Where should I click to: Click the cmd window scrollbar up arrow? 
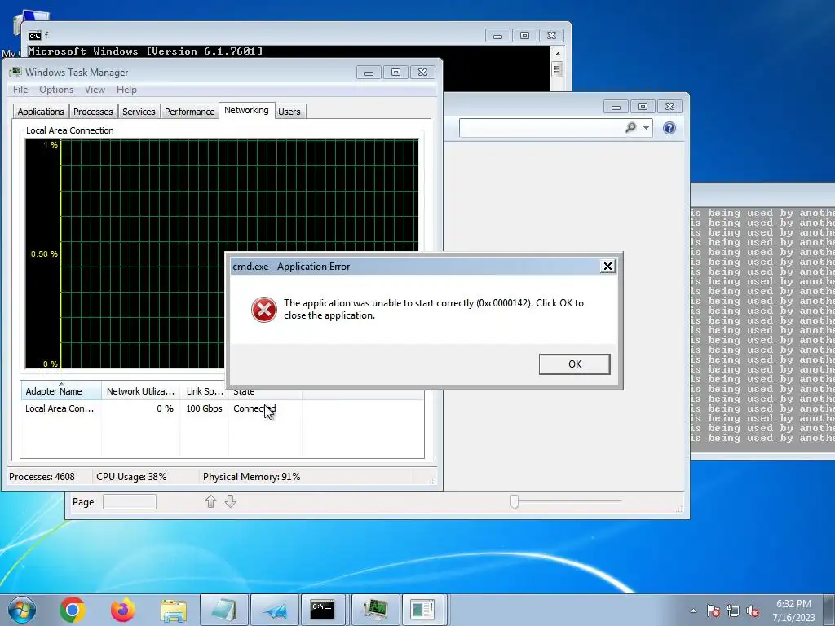[557, 54]
